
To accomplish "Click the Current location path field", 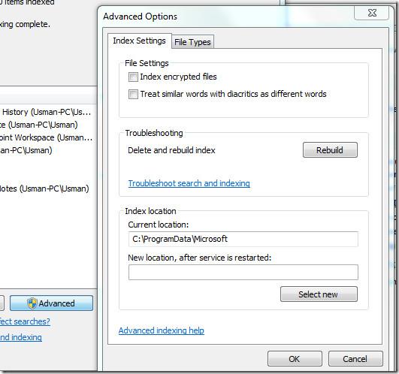I will click(243, 239).
